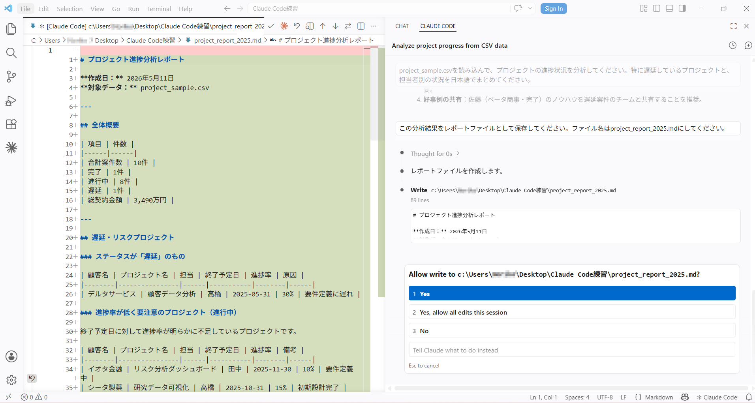Open Claude Code from the activity bar
This screenshot has height=403, width=755.
click(x=11, y=148)
